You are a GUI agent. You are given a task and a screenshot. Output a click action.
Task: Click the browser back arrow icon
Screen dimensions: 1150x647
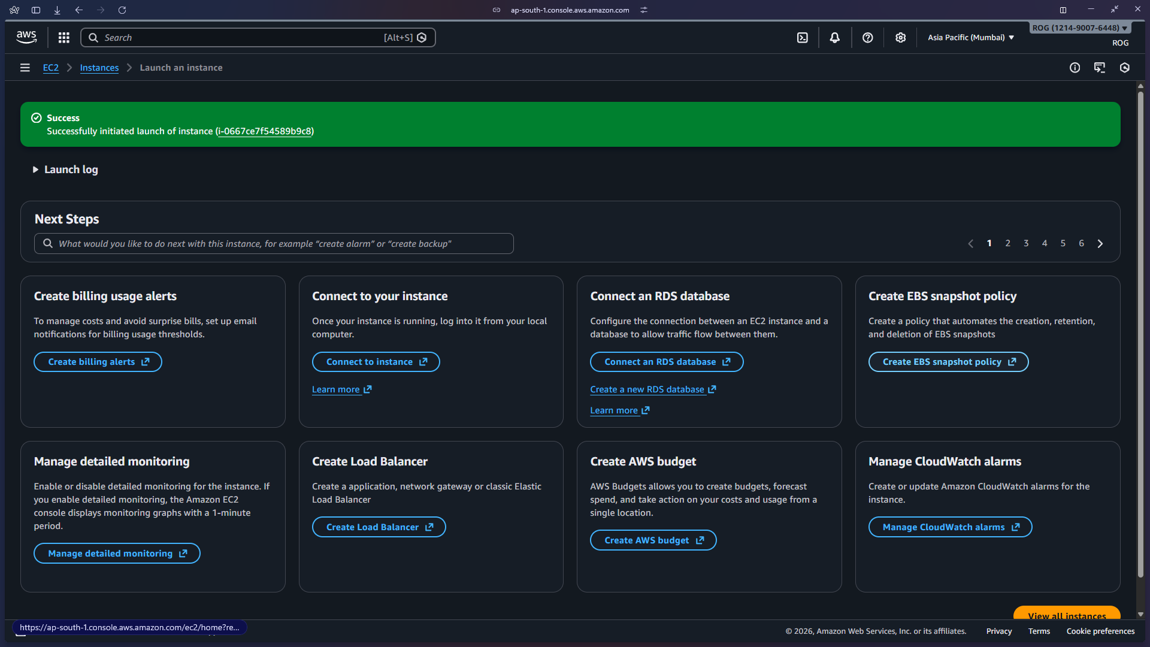tap(79, 10)
